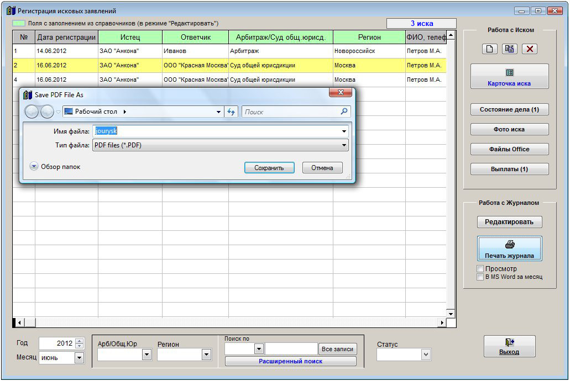Expand Обзор папок folder browser
This screenshot has width=570, height=381.
coord(34,166)
